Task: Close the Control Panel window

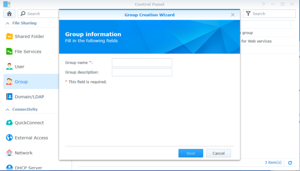Action: [x=292, y=4]
